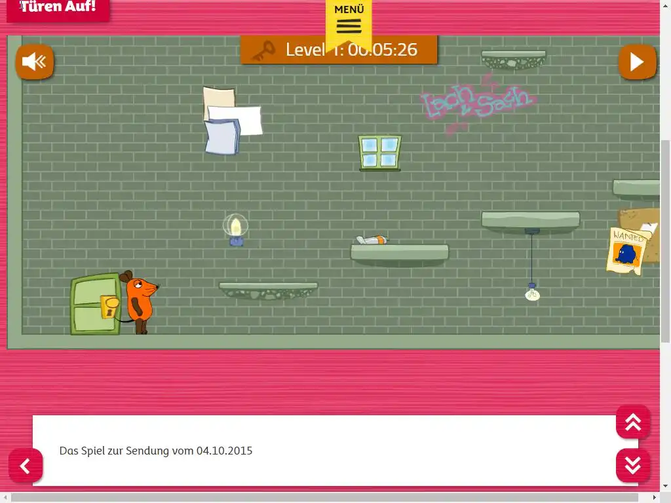This screenshot has height=503, width=671.
Task: Click the orange play arrow button
Action: (x=637, y=62)
